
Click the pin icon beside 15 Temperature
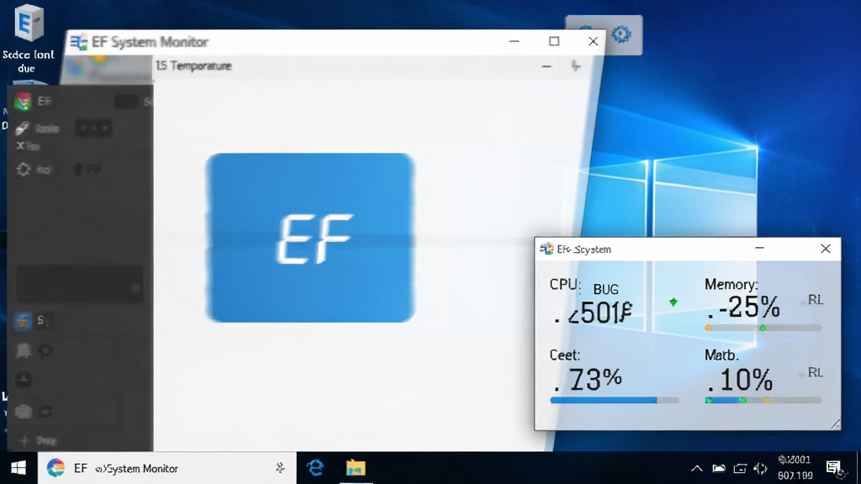tap(575, 66)
